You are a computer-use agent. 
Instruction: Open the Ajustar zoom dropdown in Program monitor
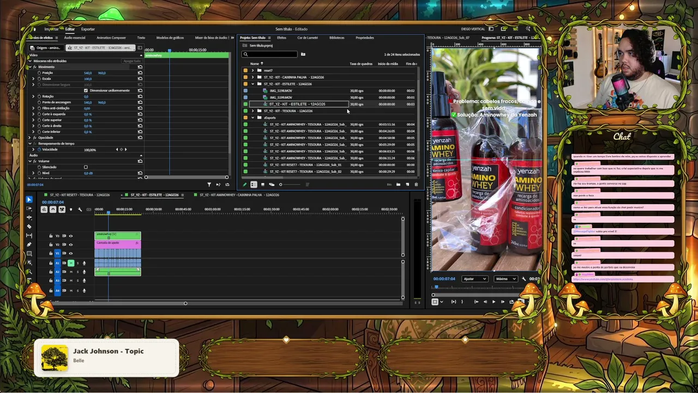474,279
